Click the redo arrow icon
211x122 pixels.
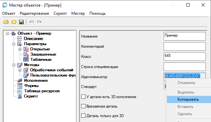point(39,22)
